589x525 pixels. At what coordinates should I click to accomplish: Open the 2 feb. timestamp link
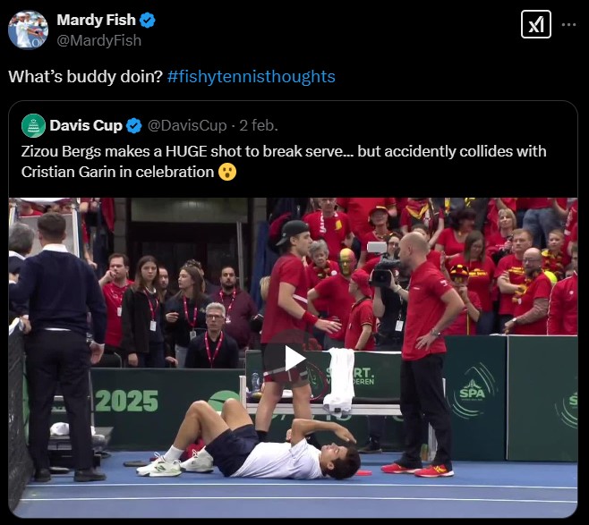click(x=259, y=126)
